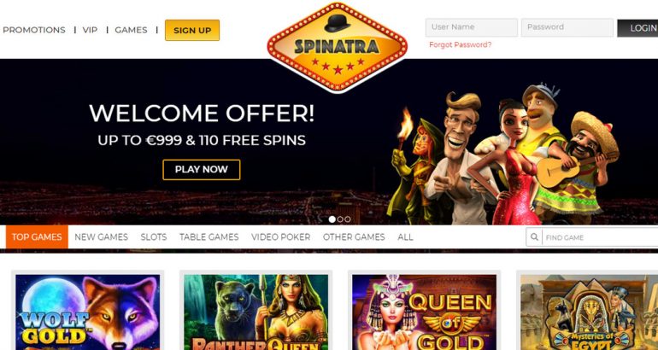This screenshot has width=658, height=350.
Task: Open the Games menu item
Action: pos(131,30)
